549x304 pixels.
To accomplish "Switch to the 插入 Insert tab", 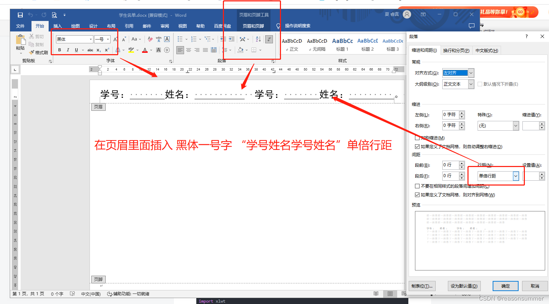I will coord(57,26).
